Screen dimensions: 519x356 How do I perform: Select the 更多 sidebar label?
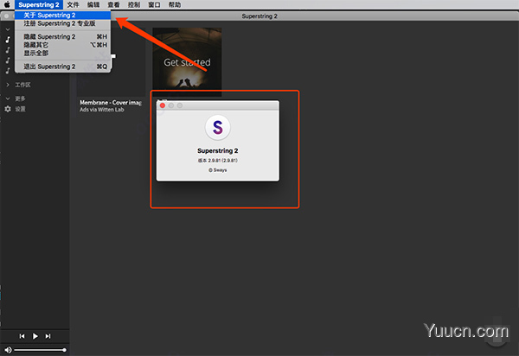[20, 99]
